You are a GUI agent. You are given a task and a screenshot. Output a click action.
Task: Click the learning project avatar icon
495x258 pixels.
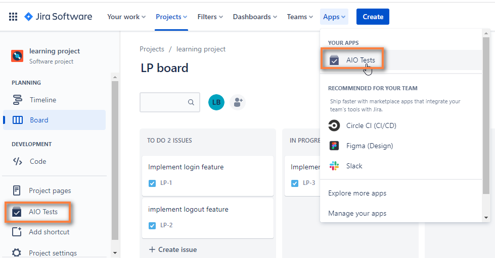pos(17,56)
